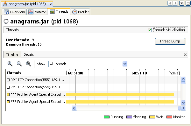Click the horizontal scrollbar right arrow under timeline

coord(183,108)
